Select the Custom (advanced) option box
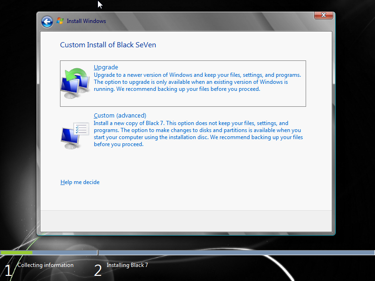Screen dimensions: 375x281 183,130
